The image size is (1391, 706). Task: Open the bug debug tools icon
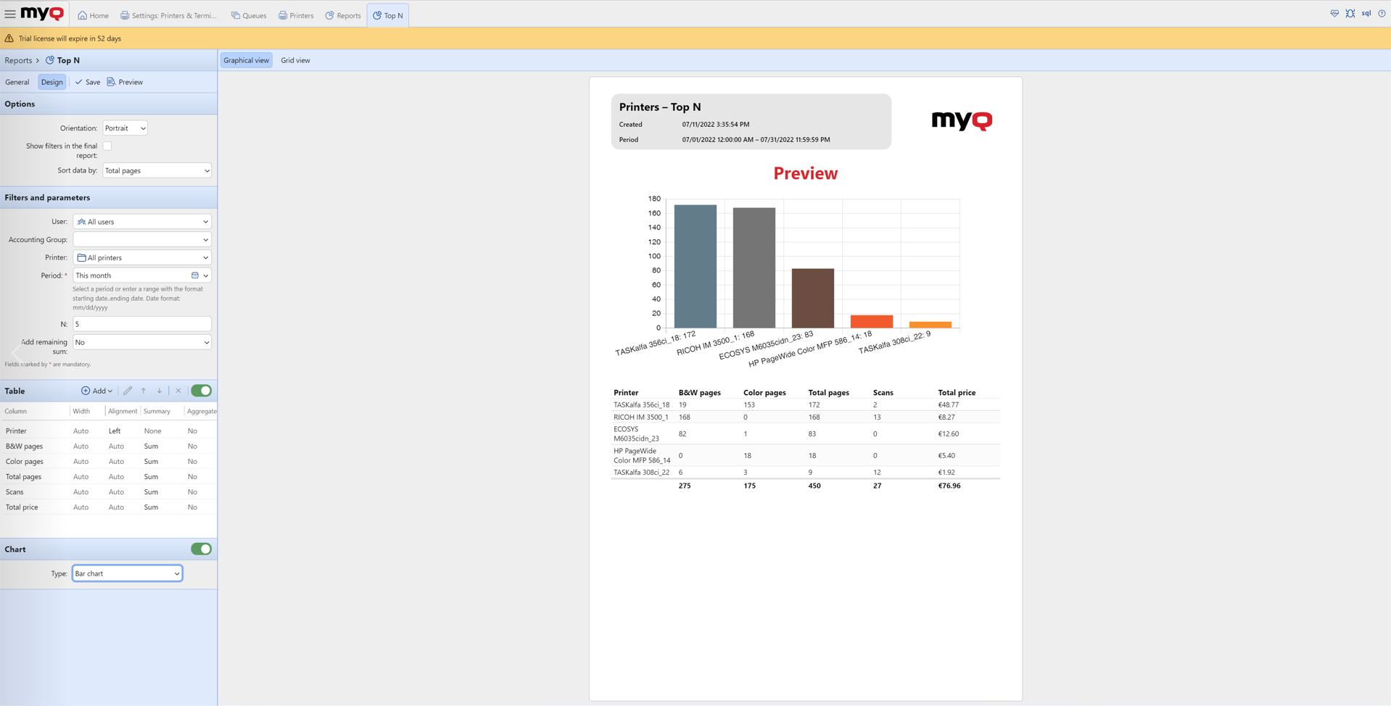1350,14
